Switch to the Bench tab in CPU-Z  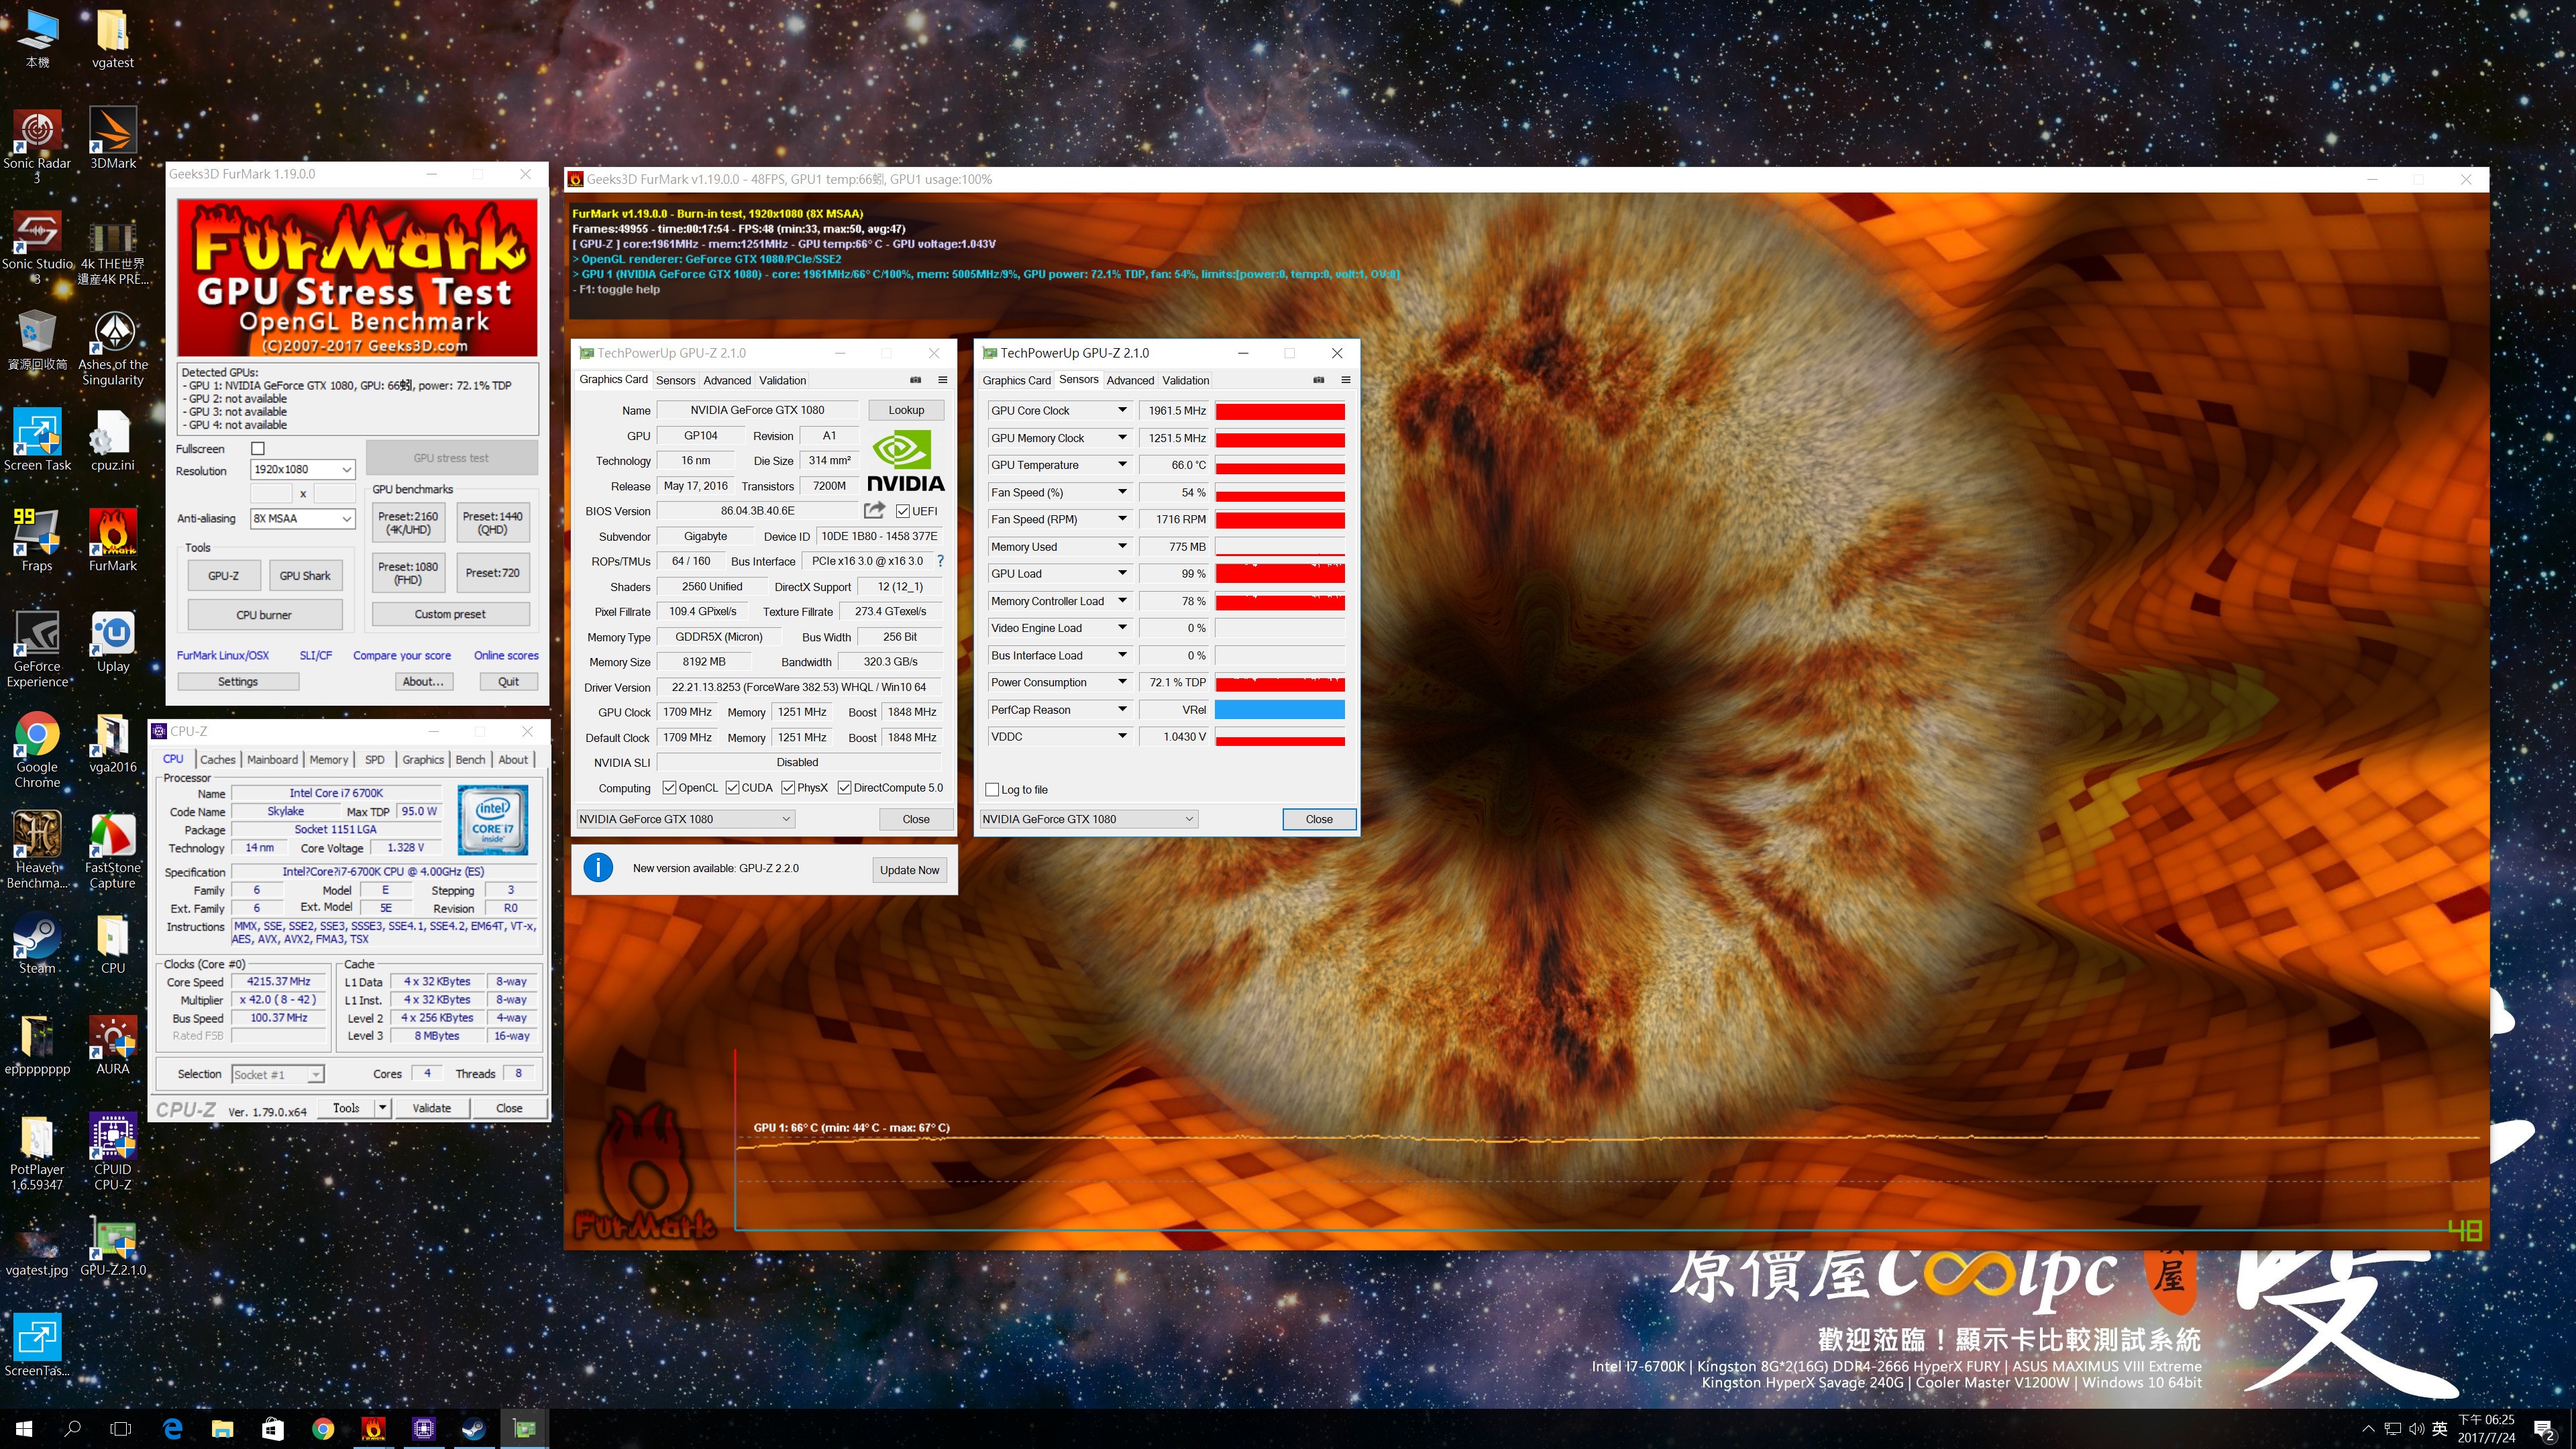click(x=470, y=759)
